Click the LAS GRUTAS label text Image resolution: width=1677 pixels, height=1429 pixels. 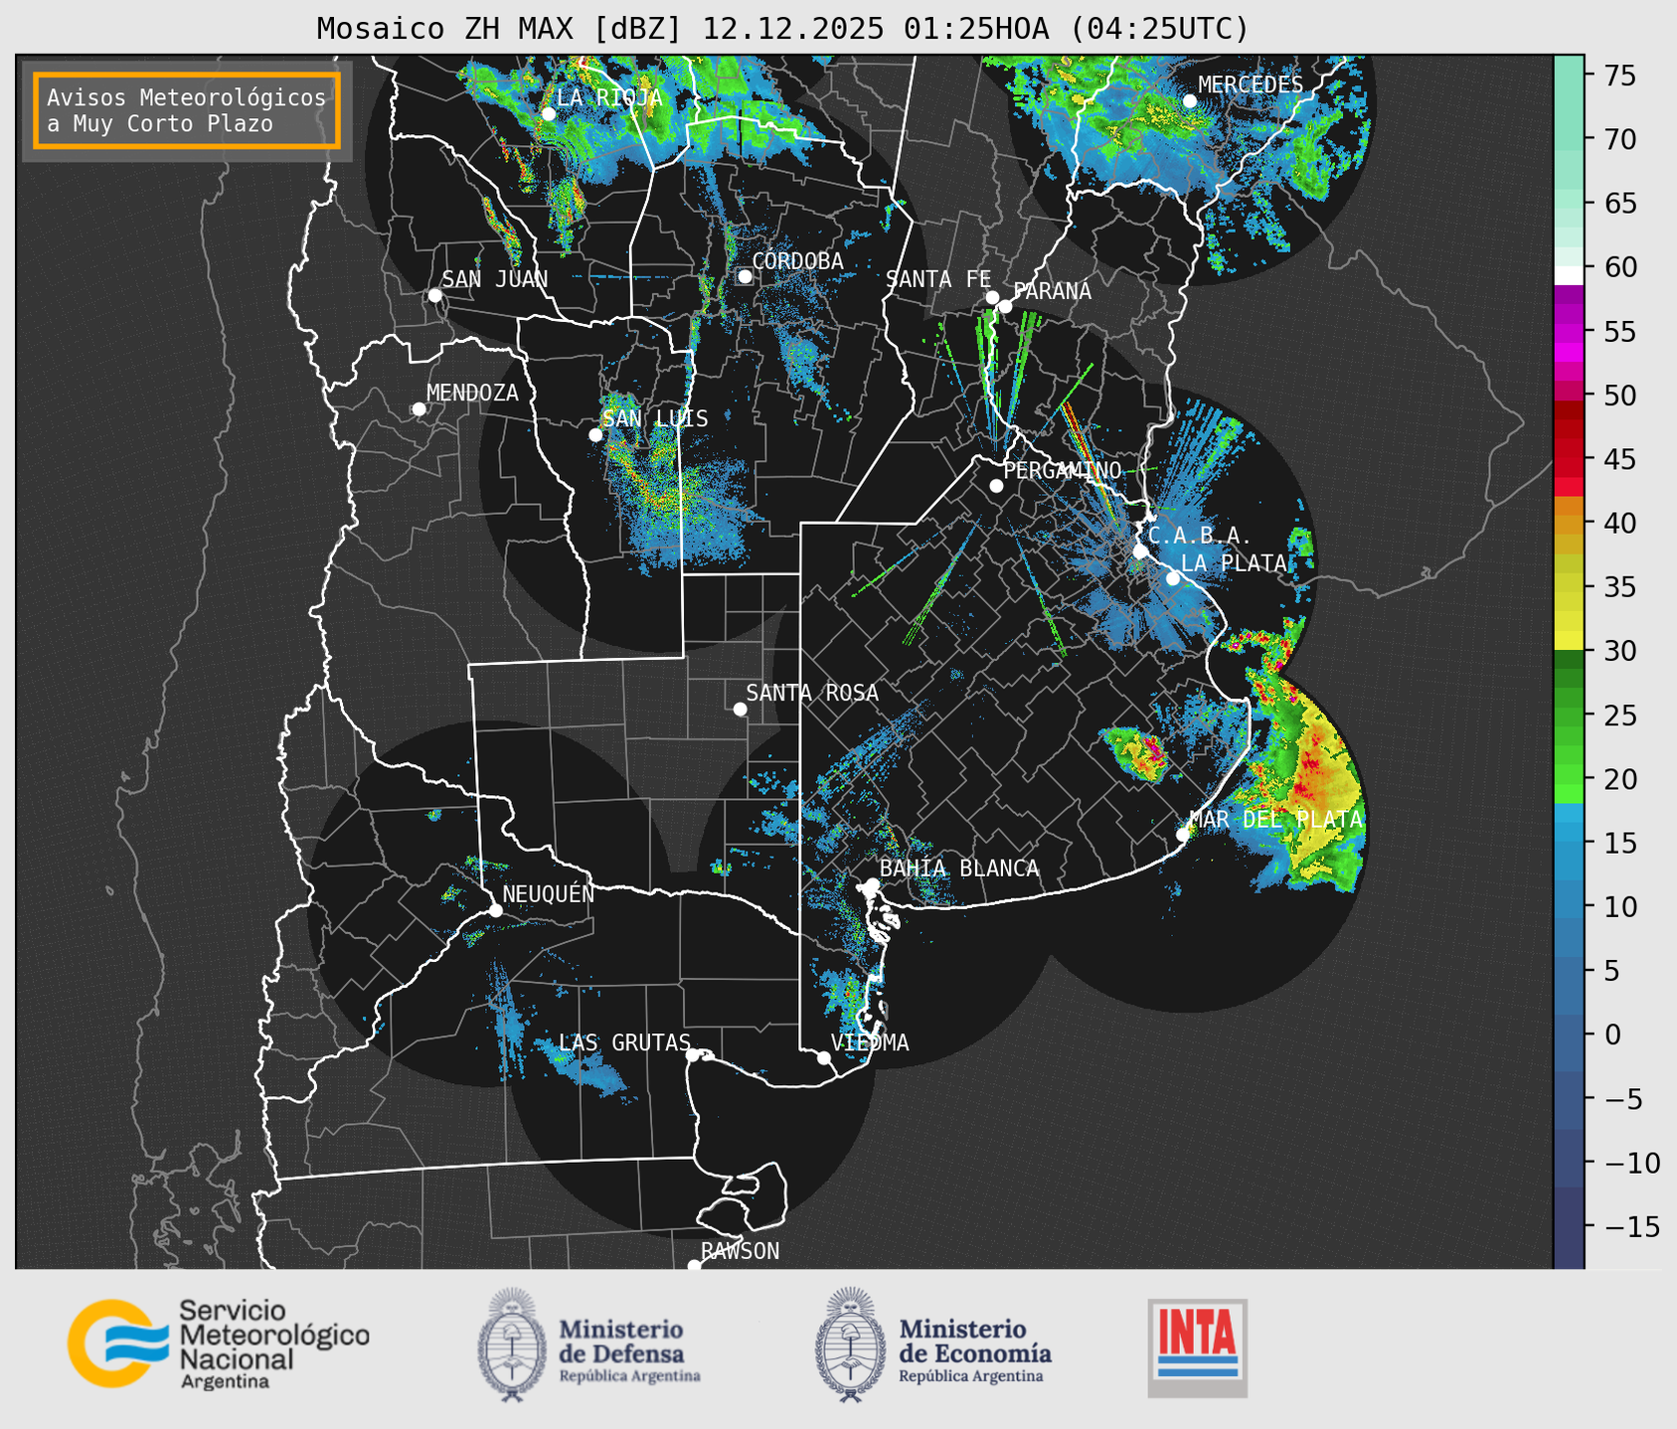point(624,1042)
